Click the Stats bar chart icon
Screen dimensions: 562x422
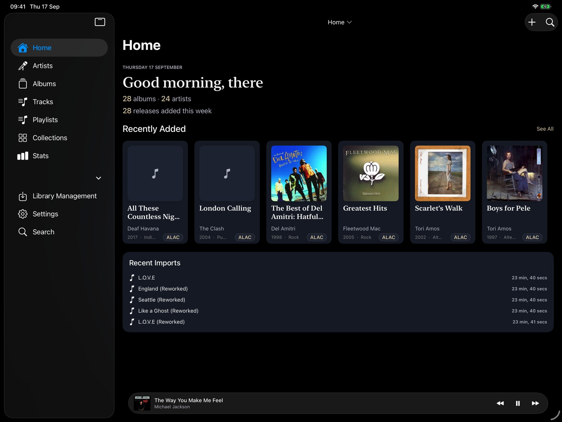pos(23,156)
